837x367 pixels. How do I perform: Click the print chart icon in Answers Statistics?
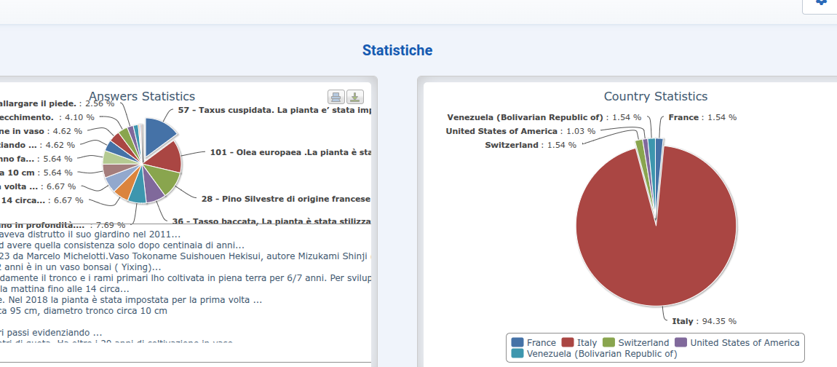click(336, 97)
